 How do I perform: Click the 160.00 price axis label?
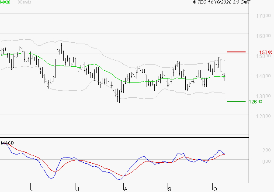coord(264,36)
